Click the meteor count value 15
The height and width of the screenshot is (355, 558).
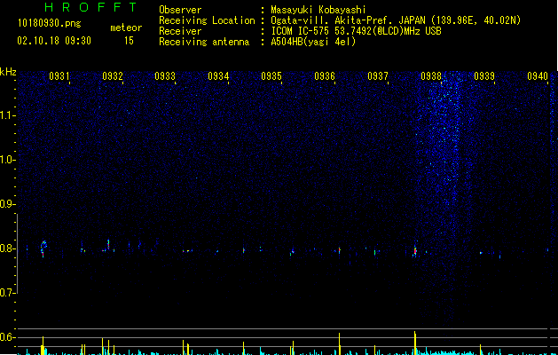pyautogui.click(x=129, y=41)
